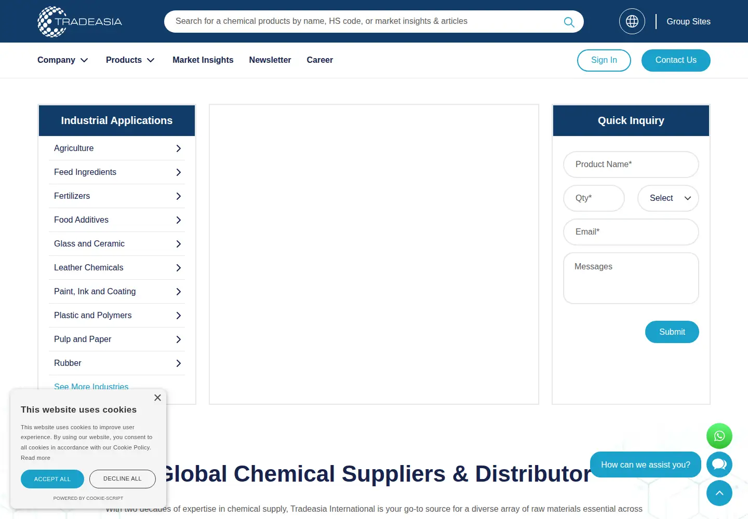Image resolution: width=748 pixels, height=519 pixels.
Task: Click the Product Name input field
Action: coord(631,165)
